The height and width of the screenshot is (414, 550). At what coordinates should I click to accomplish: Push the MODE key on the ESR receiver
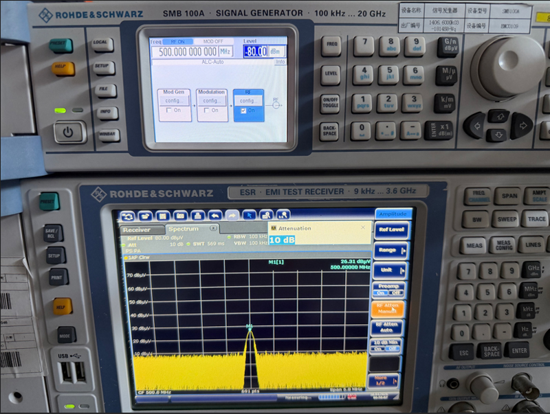click(66, 335)
